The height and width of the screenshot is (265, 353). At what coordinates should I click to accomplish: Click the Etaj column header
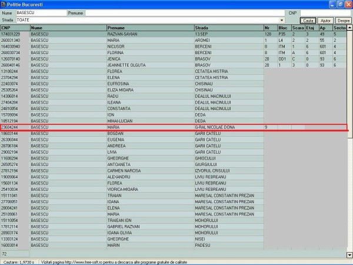311,28
